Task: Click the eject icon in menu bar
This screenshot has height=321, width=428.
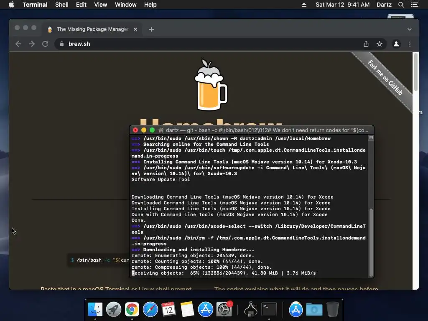Action: (304, 5)
